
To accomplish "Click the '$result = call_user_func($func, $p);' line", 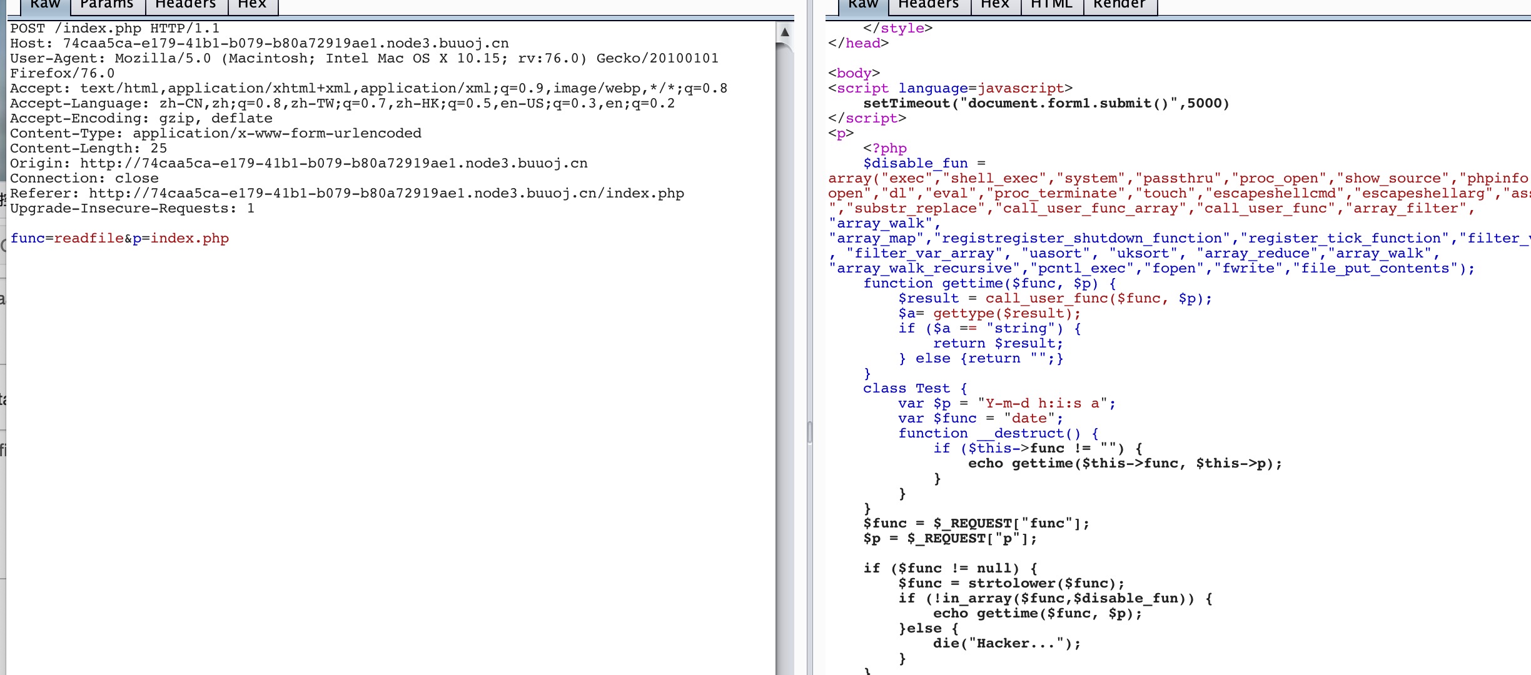I will point(1056,299).
